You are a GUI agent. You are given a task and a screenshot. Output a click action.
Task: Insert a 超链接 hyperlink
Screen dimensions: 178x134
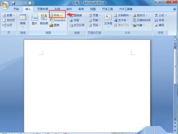(76, 15)
